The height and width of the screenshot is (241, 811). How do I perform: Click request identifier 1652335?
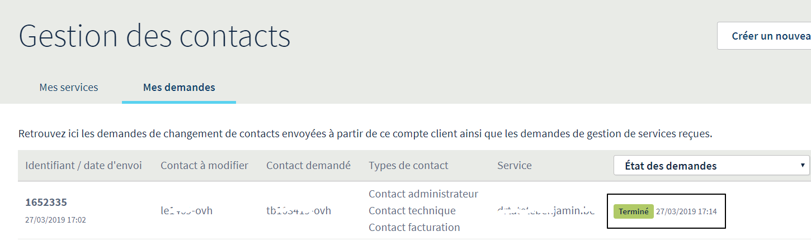46,202
